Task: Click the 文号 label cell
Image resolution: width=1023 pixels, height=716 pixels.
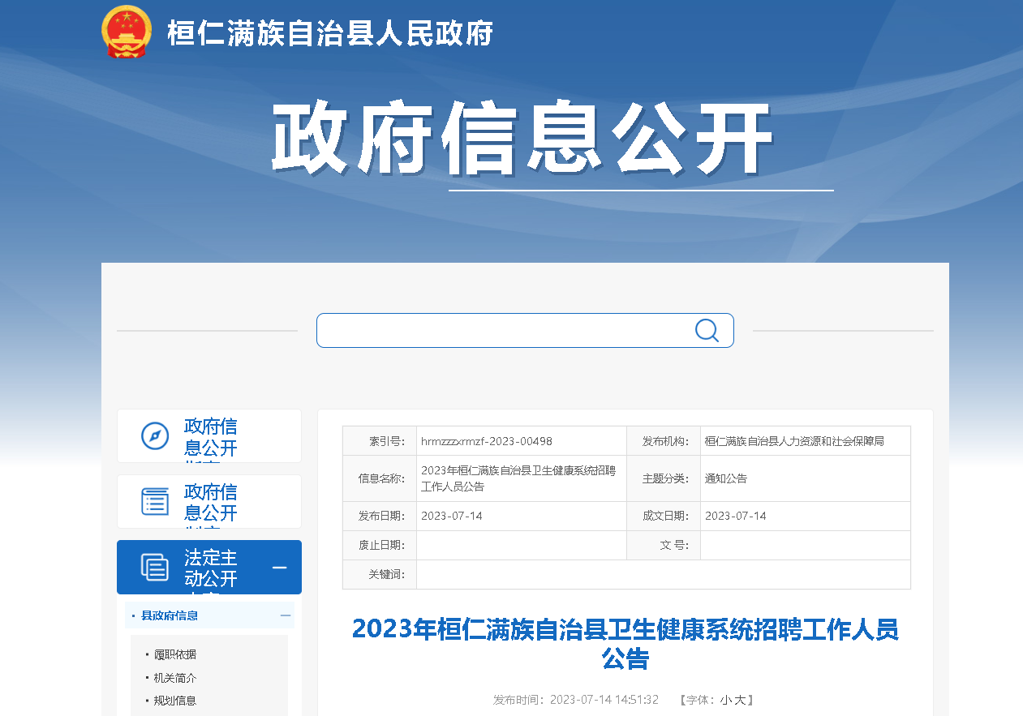Action: (x=664, y=545)
